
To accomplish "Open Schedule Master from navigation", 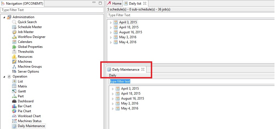I will click(30, 27).
